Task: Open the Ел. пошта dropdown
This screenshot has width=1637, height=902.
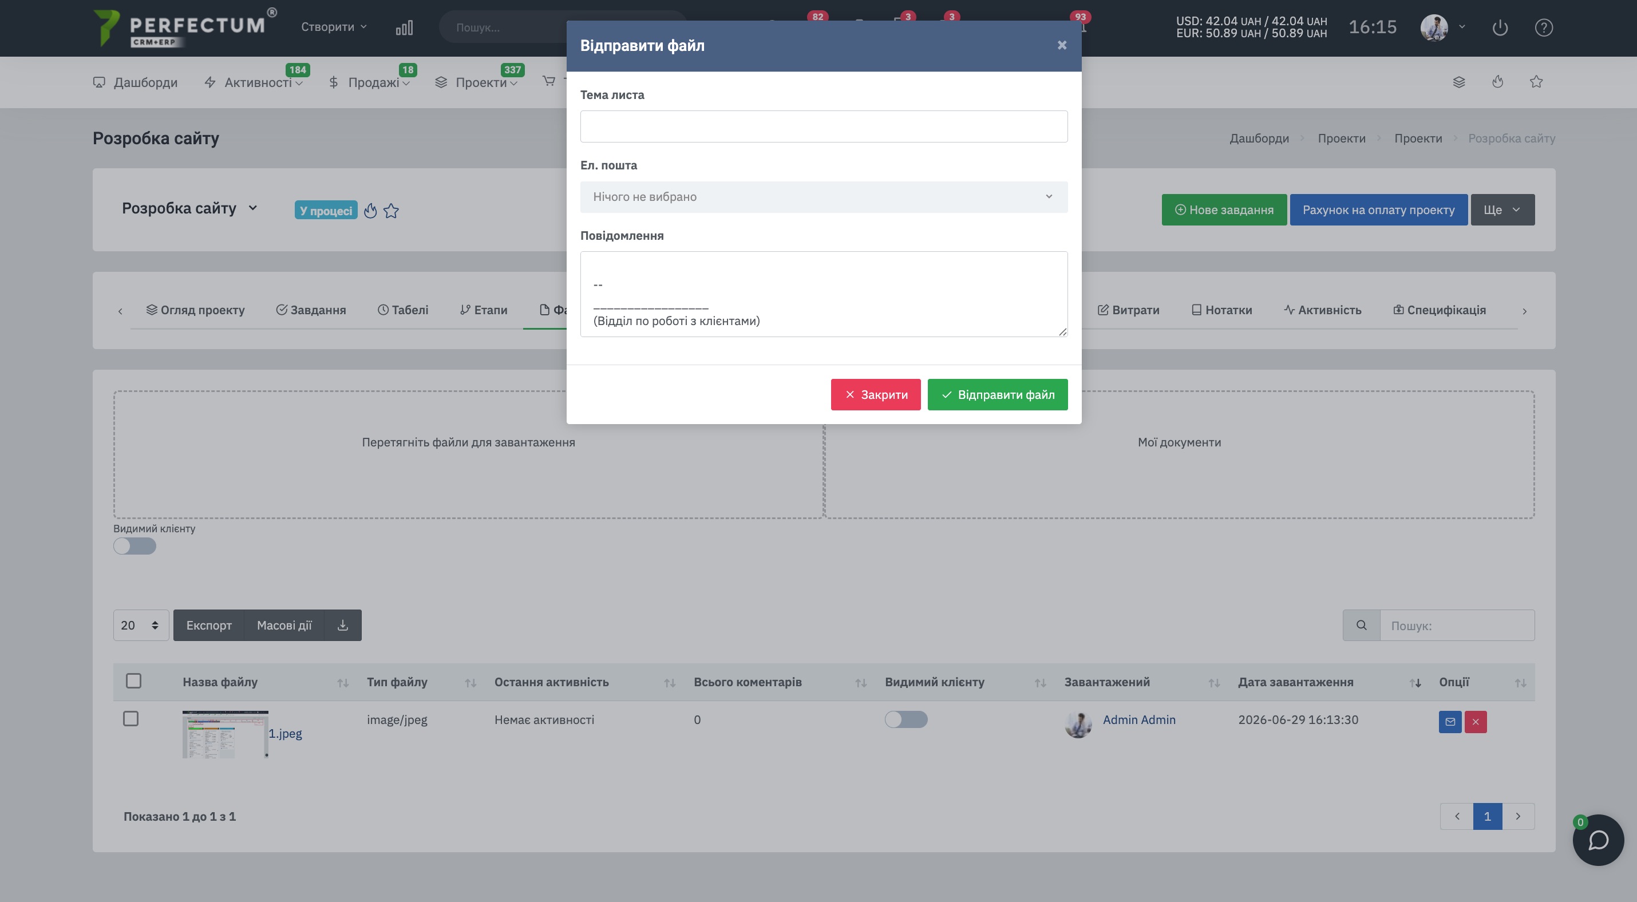Action: [824, 197]
